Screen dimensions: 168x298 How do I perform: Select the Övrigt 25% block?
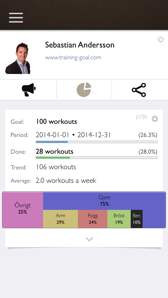click(23, 210)
